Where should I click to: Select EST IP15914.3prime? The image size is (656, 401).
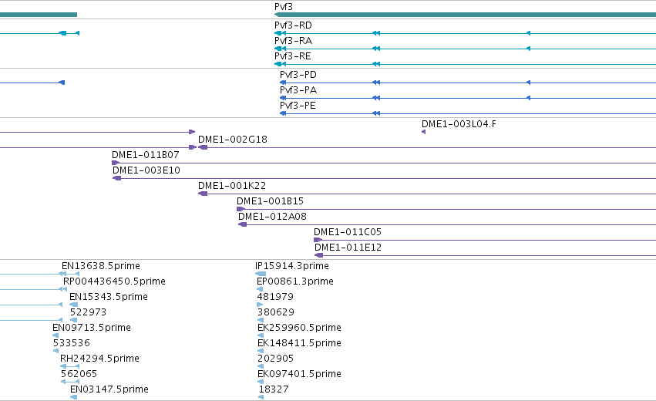tap(292, 266)
